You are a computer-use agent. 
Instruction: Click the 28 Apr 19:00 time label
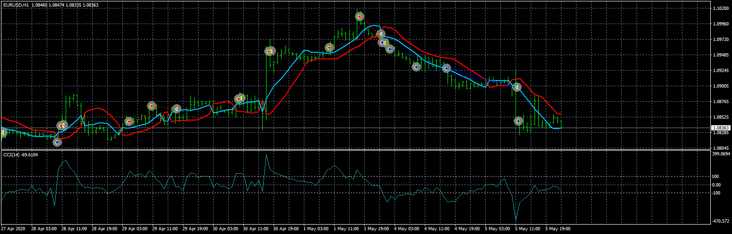104,229
